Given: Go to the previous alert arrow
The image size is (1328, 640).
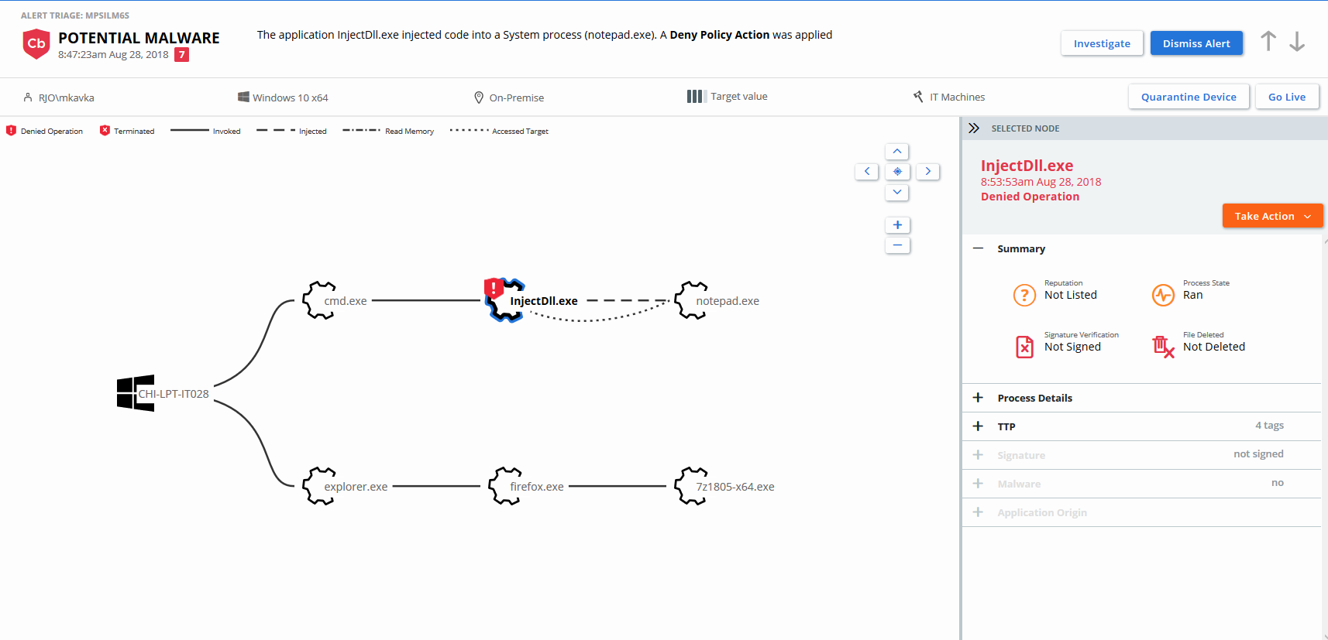Looking at the screenshot, I should (1268, 42).
